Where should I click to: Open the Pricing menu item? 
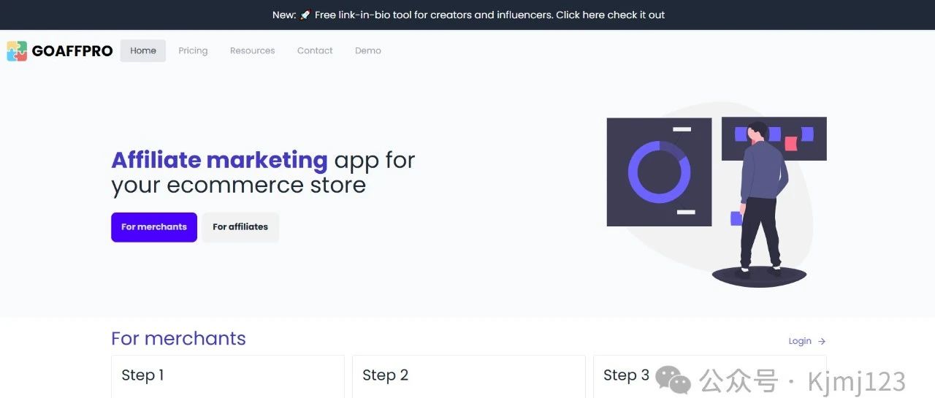193,50
